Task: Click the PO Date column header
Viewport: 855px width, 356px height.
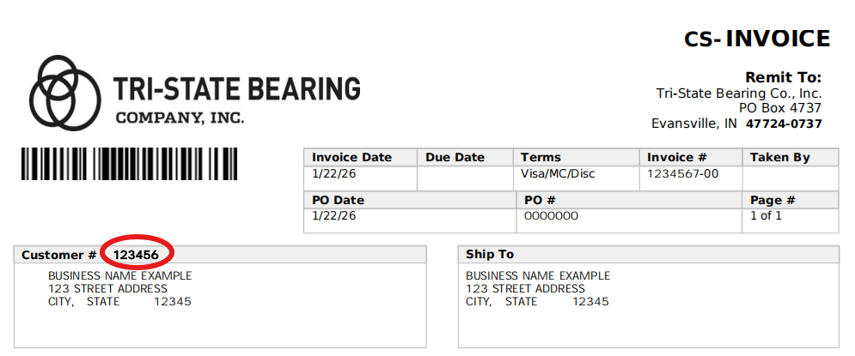Action: (338, 200)
